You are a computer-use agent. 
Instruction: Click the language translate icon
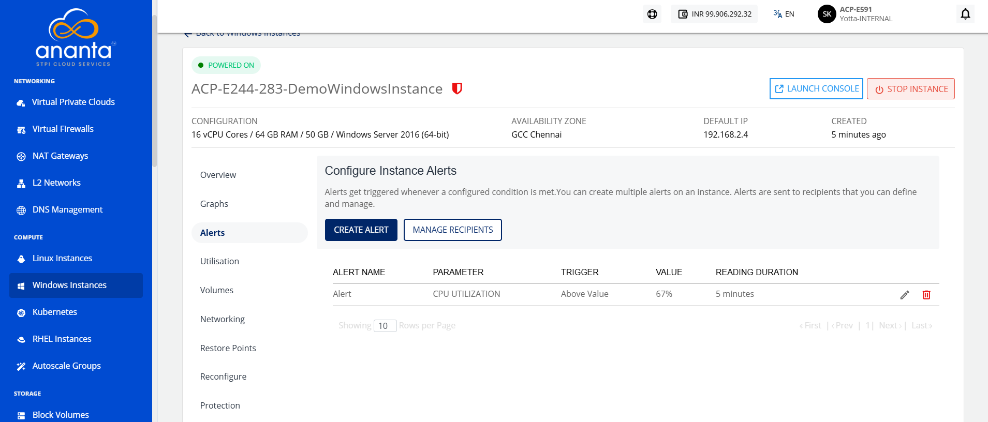point(777,14)
